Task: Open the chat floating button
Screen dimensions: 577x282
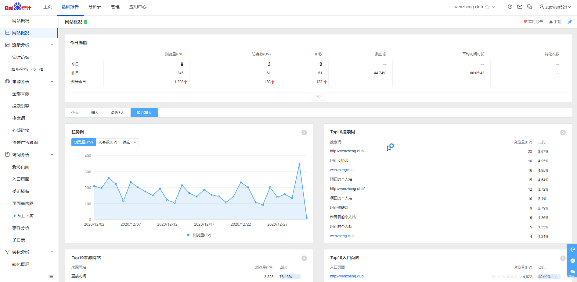Action: [572, 271]
